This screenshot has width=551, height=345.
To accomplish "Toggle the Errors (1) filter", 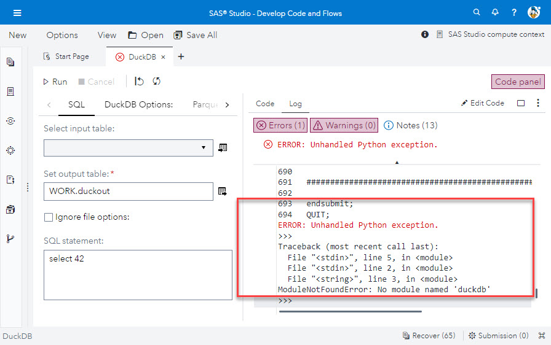I will (x=280, y=125).
